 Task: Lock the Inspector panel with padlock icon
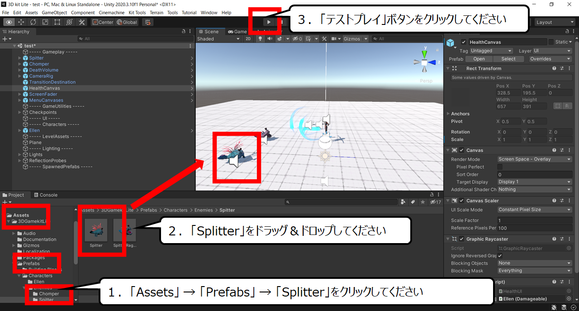click(x=568, y=31)
